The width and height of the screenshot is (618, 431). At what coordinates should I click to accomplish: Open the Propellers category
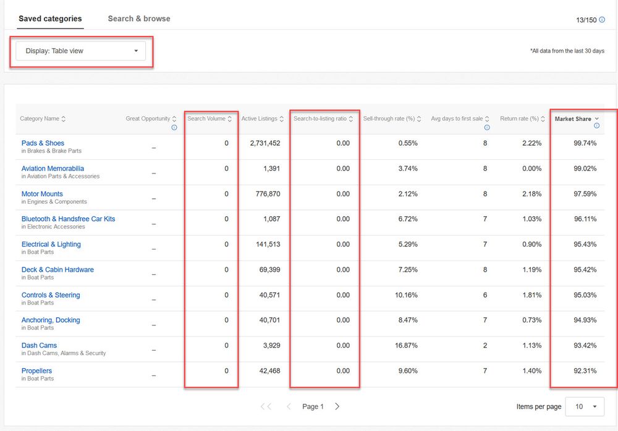click(36, 370)
